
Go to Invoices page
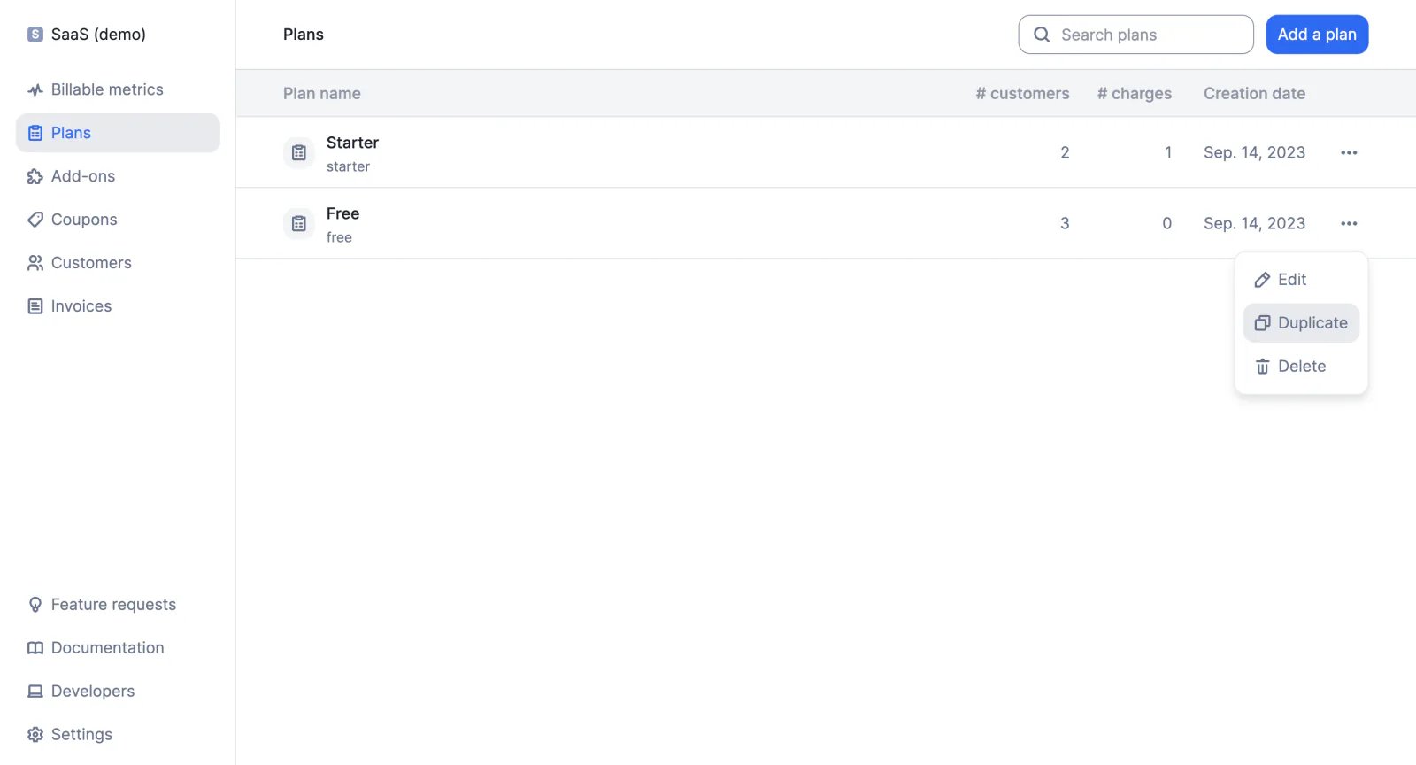pos(118,306)
